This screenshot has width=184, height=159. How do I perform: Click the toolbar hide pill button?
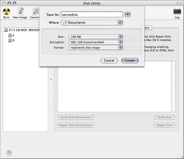click(x=179, y=3)
